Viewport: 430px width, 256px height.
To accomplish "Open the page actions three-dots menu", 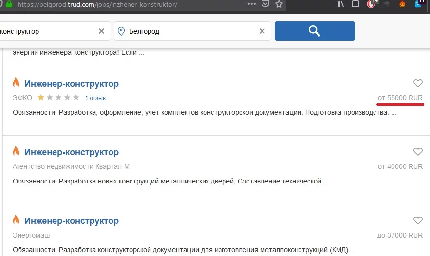I will [251, 4].
